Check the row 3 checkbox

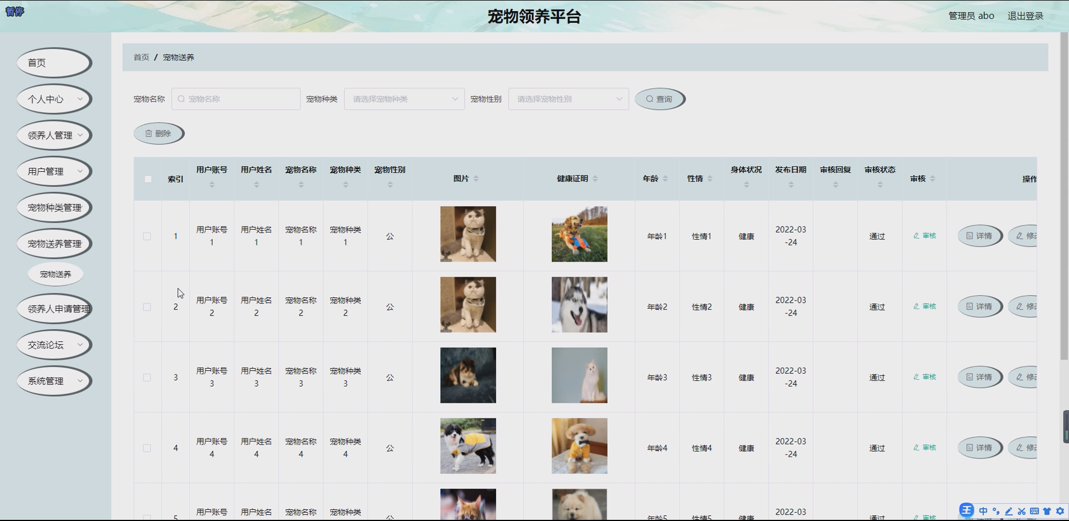point(147,378)
